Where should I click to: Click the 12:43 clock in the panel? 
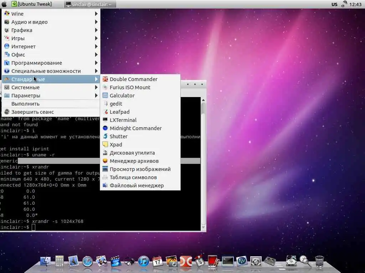[x=355, y=4]
